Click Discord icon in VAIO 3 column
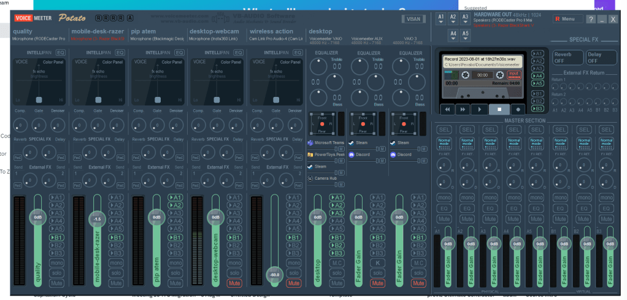This screenshot has width=627, height=300. click(393, 155)
